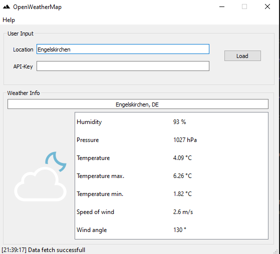Viewport: 280px width, 254px height.
Task: Focus the API-Key input field
Action: click(123, 66)
